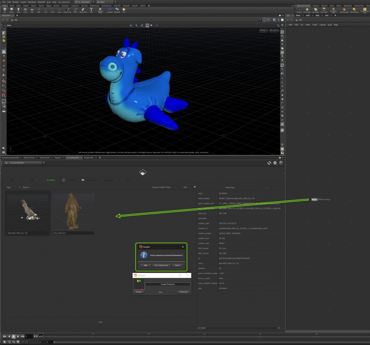Switch to the Render View tab
Screen dimensions: 370x345
[x=89, y=158]
